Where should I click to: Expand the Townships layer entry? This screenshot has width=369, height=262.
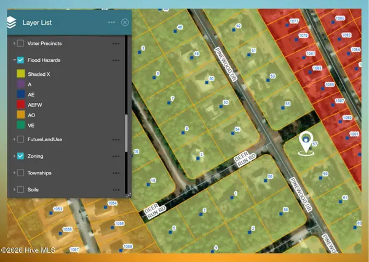[x=14, y=173]
